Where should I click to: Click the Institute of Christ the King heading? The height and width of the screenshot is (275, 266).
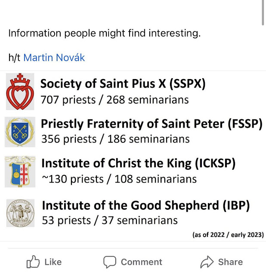click(138, 164)
